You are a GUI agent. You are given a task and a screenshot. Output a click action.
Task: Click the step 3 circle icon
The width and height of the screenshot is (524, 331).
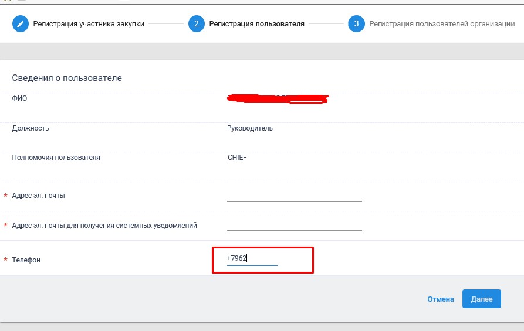click(x=356, y=24)
